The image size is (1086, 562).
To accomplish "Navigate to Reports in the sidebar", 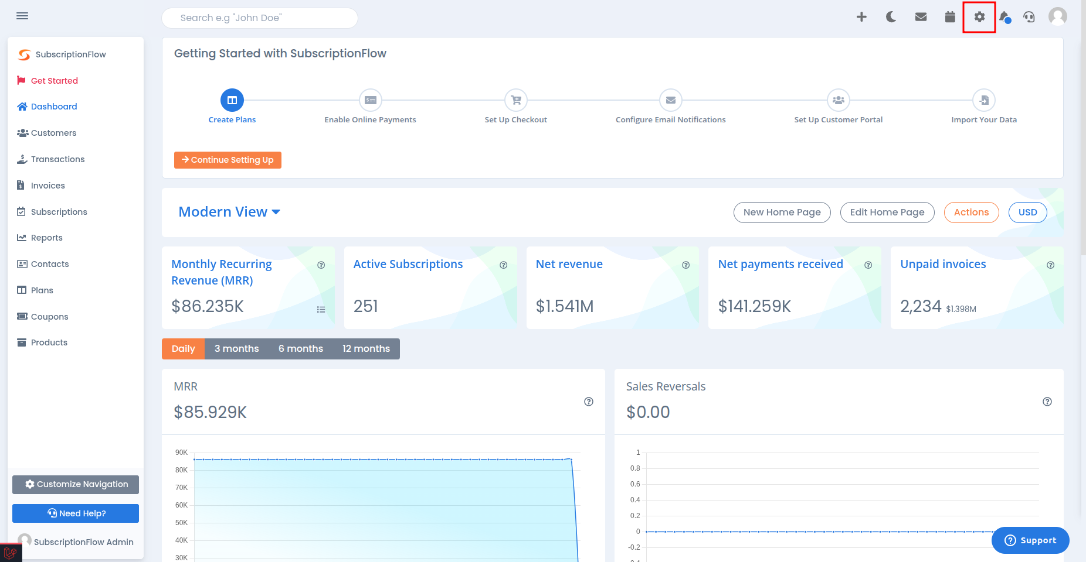I will (46, 238).
